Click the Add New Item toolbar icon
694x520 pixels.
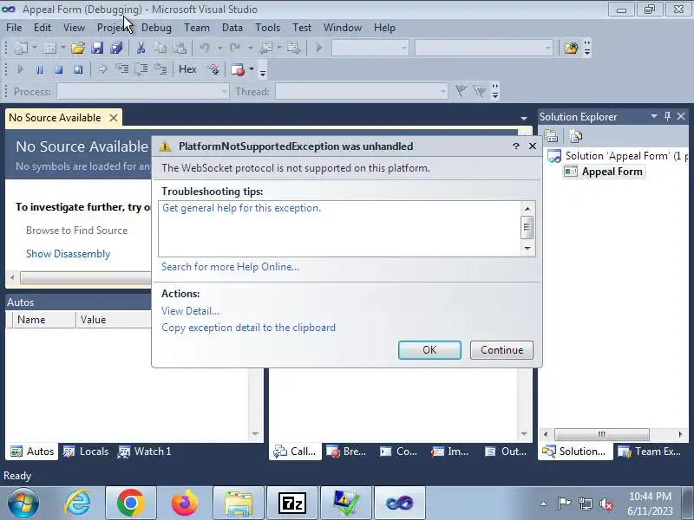point(49,48)
